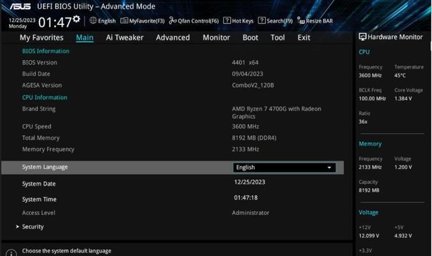
Task: Click the Hardware Monitor screen icon
Action: 362,36
